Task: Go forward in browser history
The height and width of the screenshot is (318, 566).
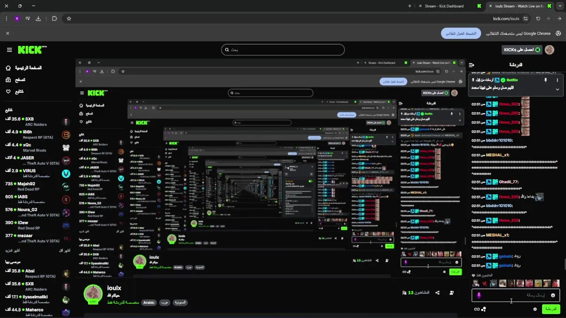Action: (549, 19)
